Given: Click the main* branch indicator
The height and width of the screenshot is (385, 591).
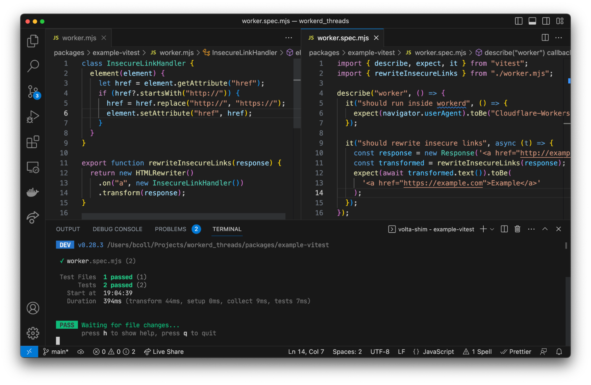Looking at the screenshot, I should pos(56,352).
